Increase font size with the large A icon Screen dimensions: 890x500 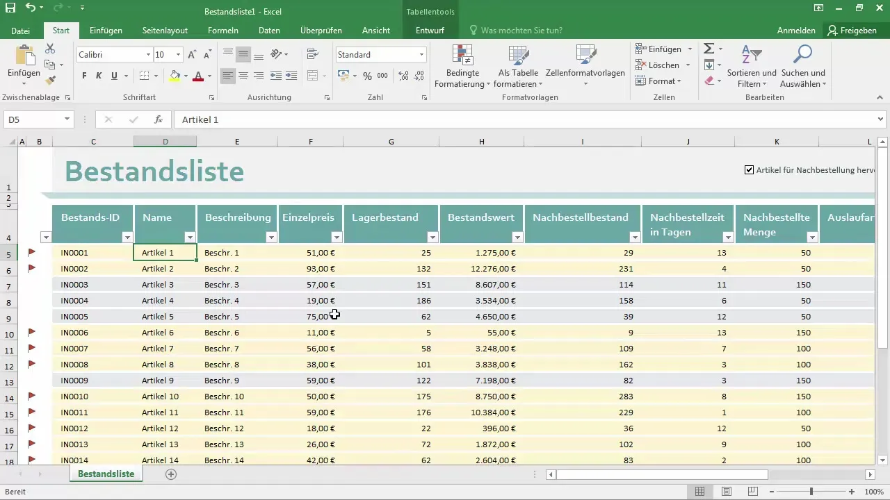tap(192, 55)
